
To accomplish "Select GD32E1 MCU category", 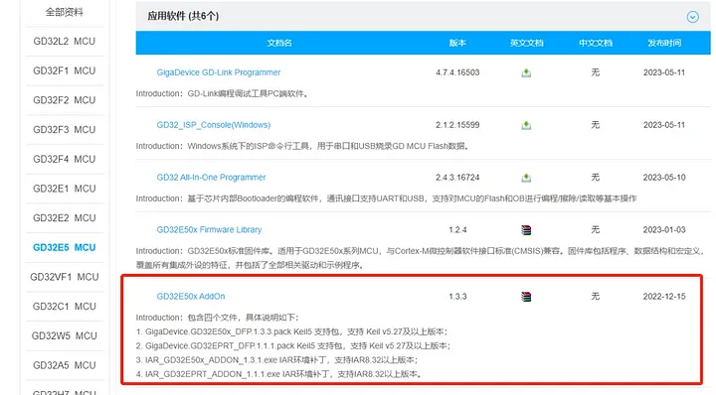I will click(x=65, y=189).
